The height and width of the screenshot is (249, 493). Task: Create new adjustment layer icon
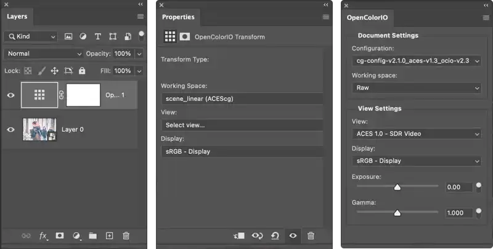tap(76, 236)
